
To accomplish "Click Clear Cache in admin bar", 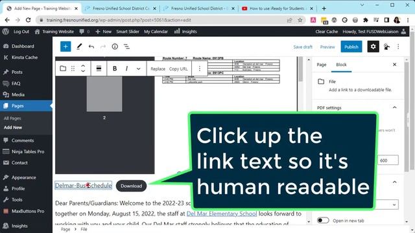I will click(x=327, y=32).
